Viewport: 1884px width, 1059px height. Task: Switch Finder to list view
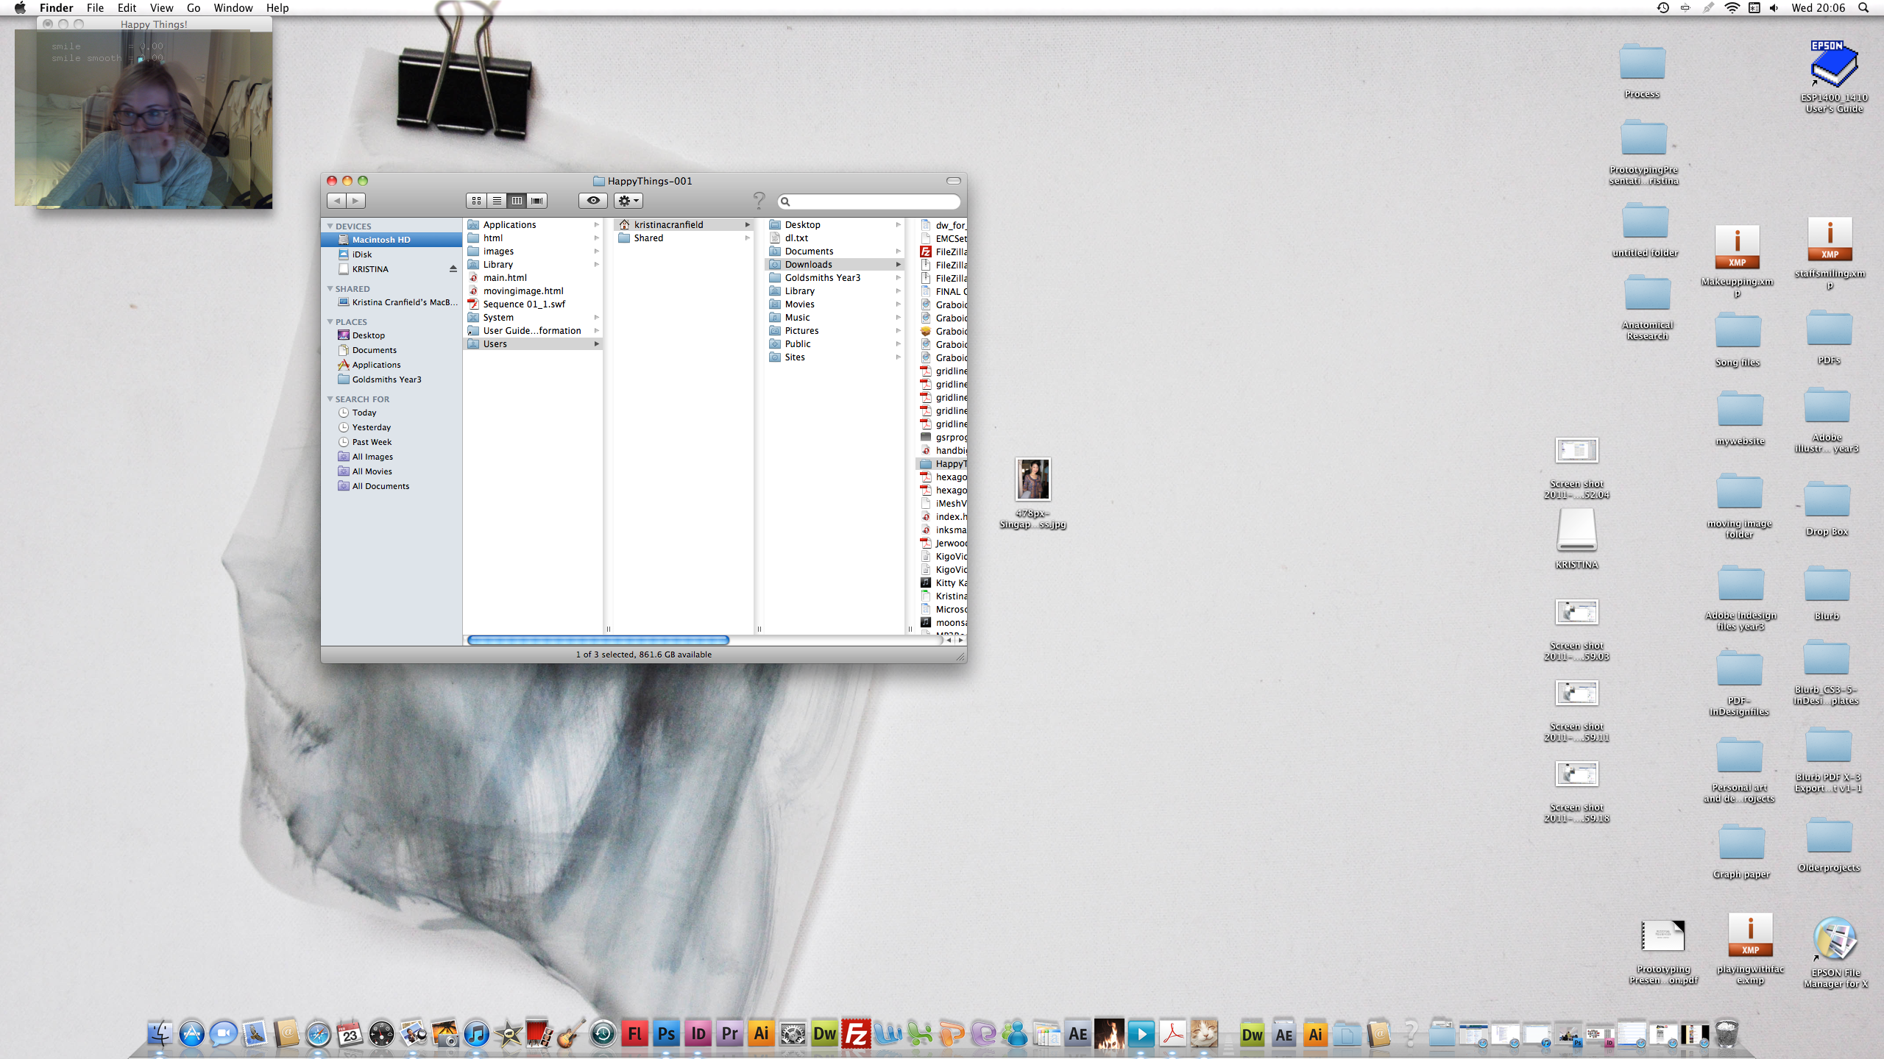coord(497,201)
